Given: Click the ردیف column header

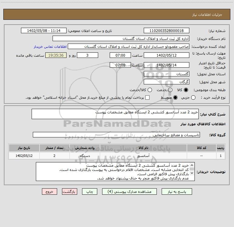Looking at the screenshot, I should [x=221, y=148].
